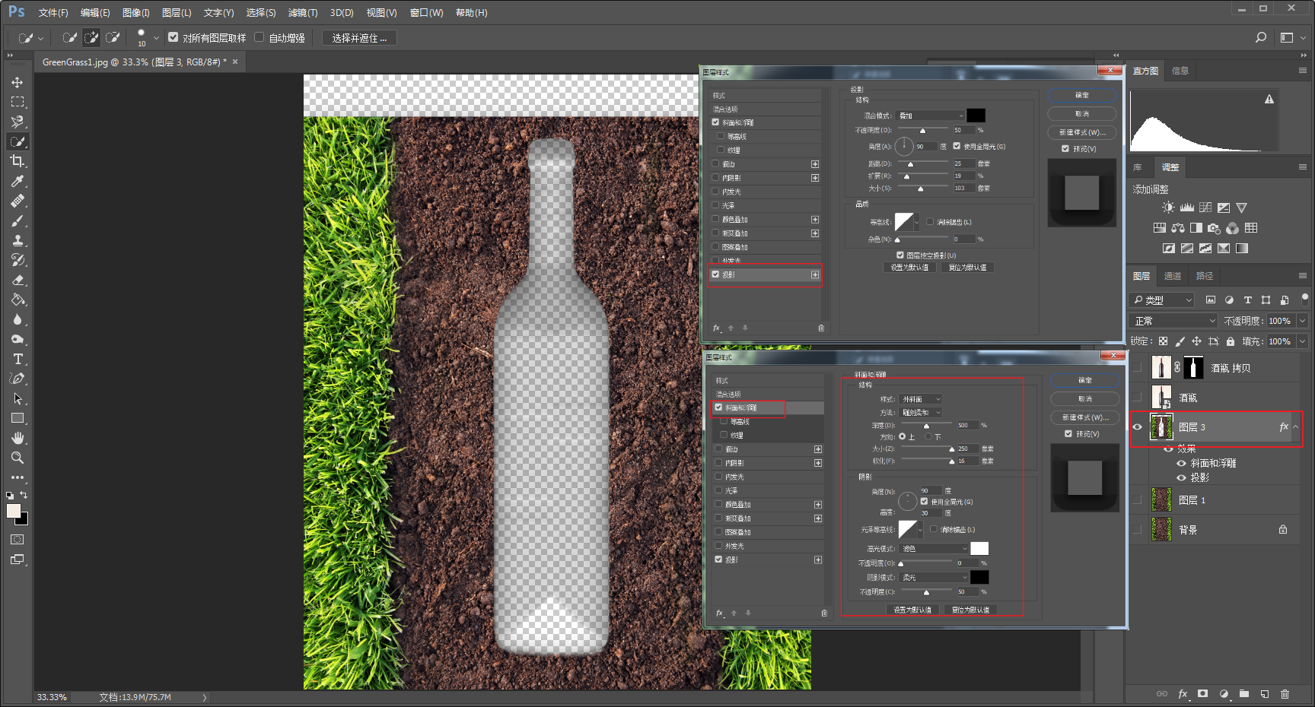This screenshot has height=707, width=1315.
Task: Click the delete layer trash icon
Action: click(1285, 693)
